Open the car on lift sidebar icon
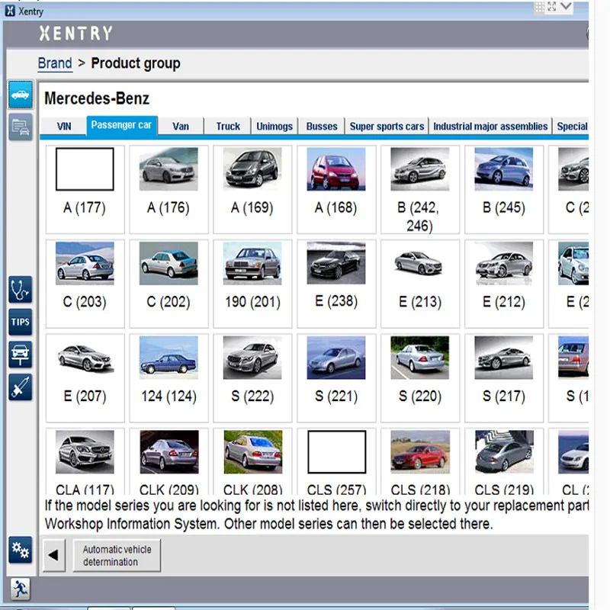 [x=21, y=355]
